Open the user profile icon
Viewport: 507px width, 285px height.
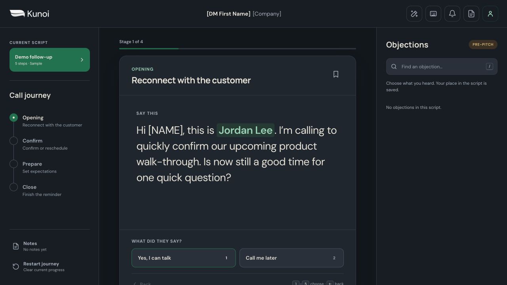pos(490,14)
